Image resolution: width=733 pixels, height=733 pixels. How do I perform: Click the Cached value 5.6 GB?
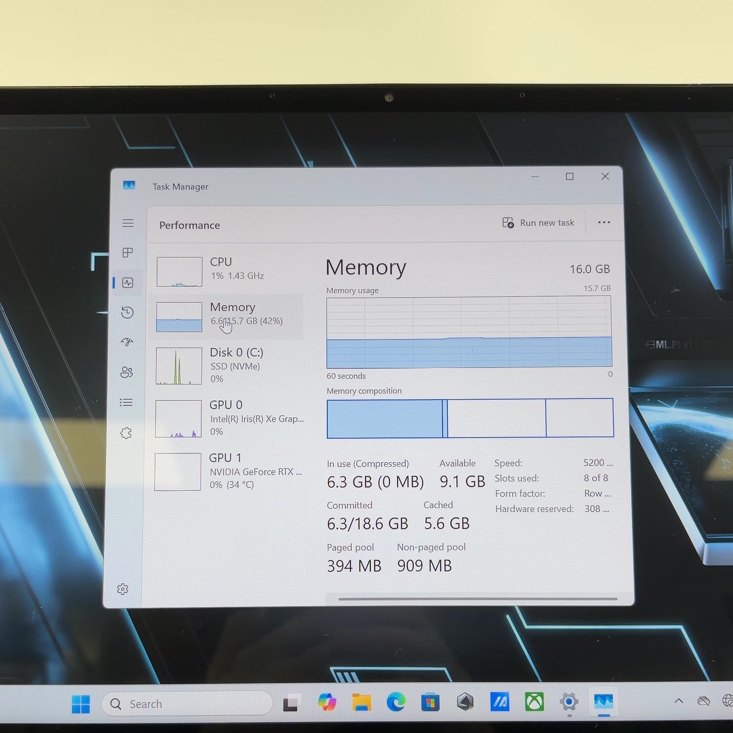point(447,523)
